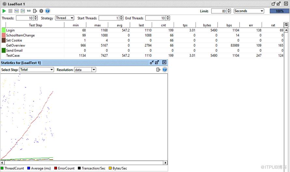Viewport: 290px width, 172px height.
Task: Click the Threads count field
Action: click(x=25, y=18)
